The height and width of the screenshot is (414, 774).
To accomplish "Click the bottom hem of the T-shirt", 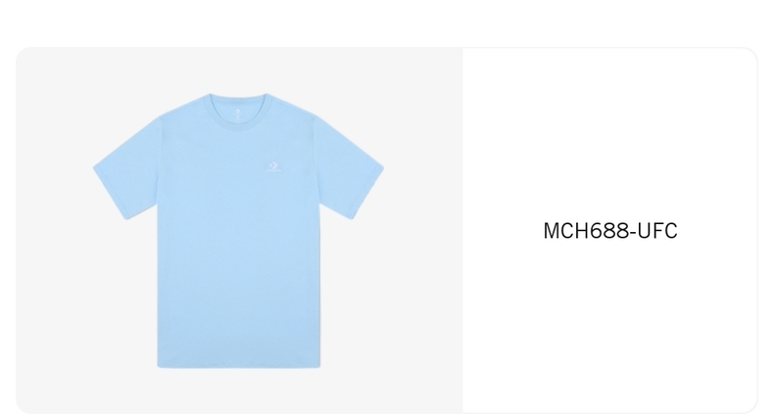I will pos(239,364).
